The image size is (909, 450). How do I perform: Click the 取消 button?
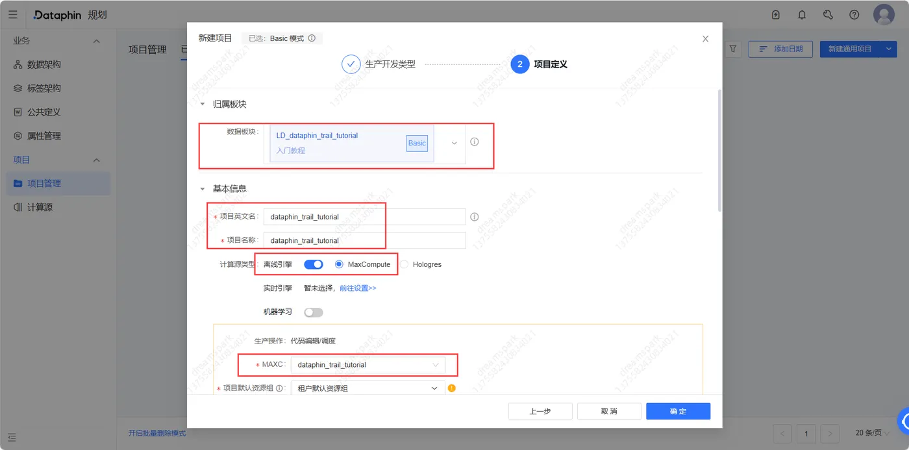(x=609, y=411)
